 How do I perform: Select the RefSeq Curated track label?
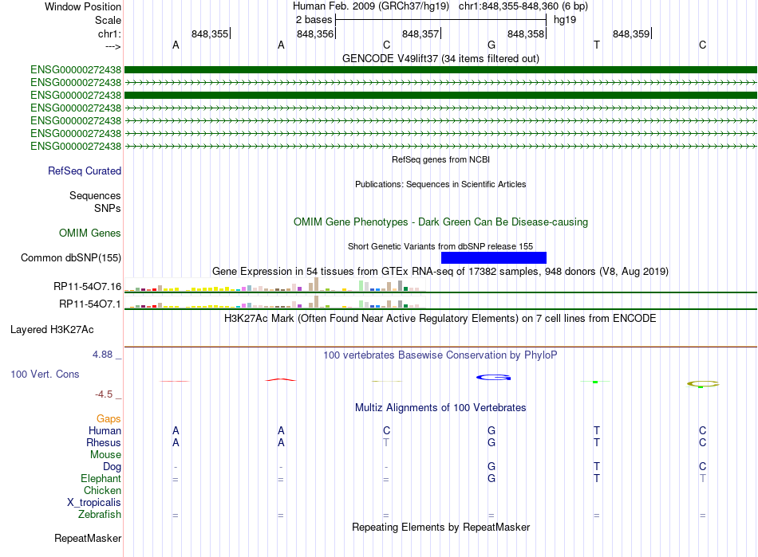pyautogui.click(x=85, y=171)
